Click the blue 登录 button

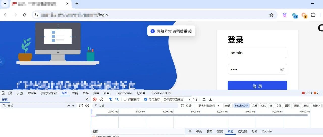[257, 86]
